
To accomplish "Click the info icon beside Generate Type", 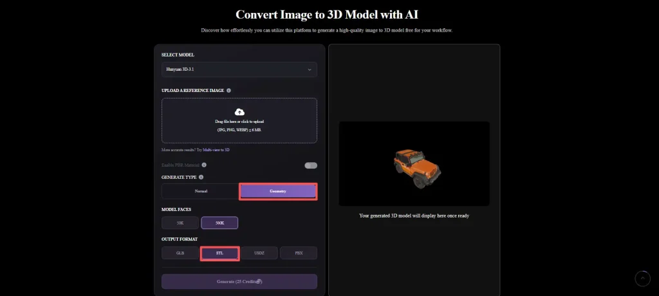I will 201,178.
